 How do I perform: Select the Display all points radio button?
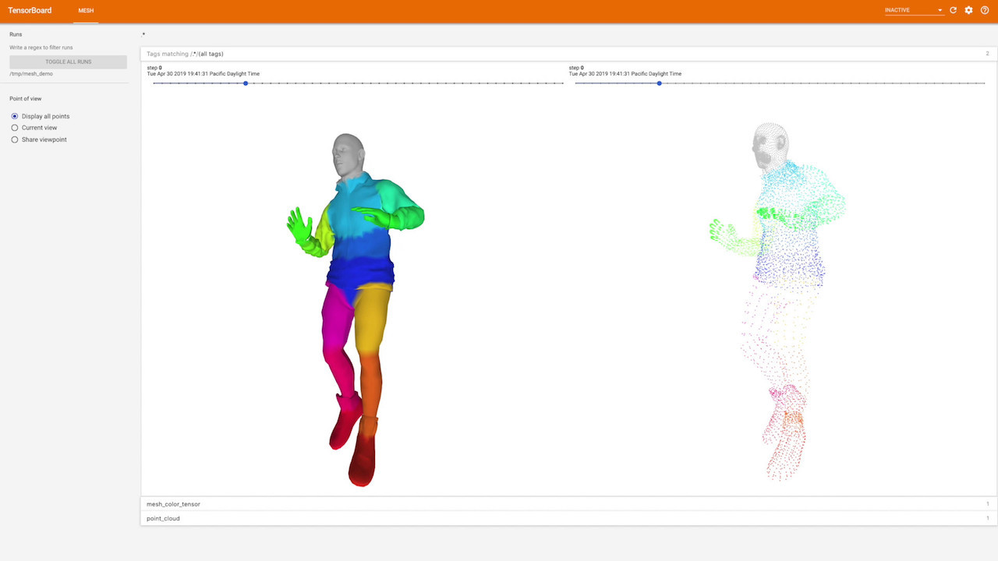point(15,116)
